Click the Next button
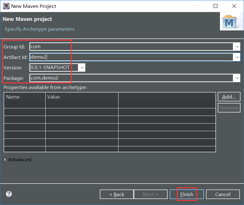Screen dimensions: 244x205 [x=151, y=194]
